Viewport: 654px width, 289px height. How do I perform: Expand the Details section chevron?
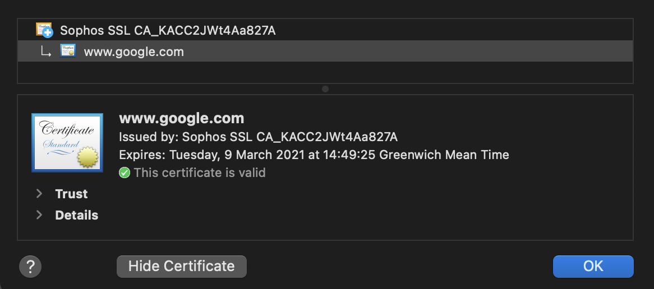(x=39, y=215)
